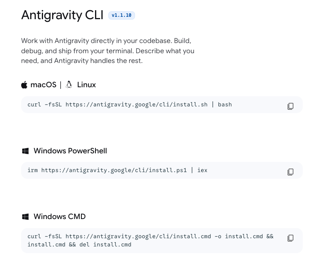This screenshot has width=320, height=266.
Task: Select the macOS heading label
Action: tap(43, 85)
